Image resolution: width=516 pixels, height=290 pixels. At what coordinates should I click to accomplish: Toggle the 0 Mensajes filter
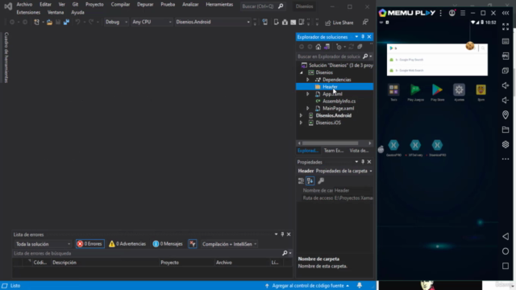[x=168, y=244]
